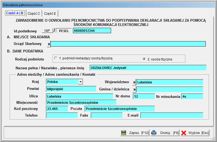This screenshot has height=142, width=217.
Task: Click the Miejscowość field Przedmieście Szczebrzeszyńskie
Action: 81,102
